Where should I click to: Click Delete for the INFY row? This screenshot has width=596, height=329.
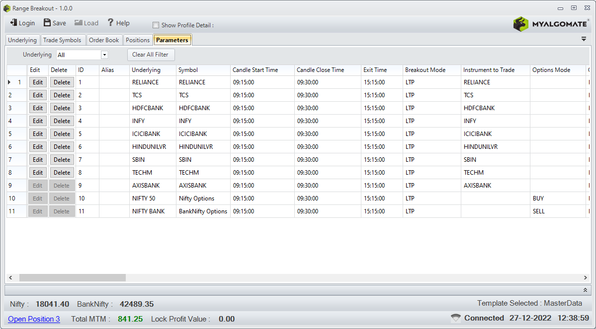click(x=62, y=121)
